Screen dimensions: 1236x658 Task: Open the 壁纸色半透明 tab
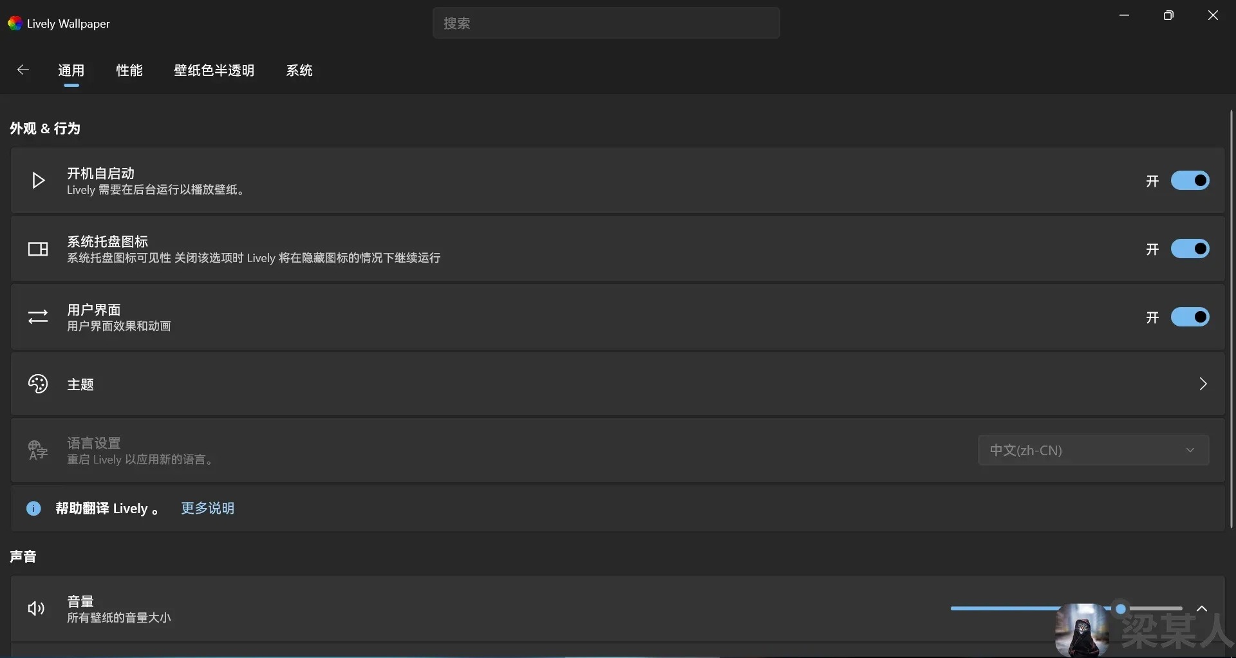[214, 70]
